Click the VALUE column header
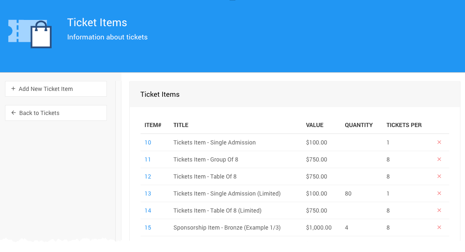Screen dimensions: 465x252 click(314, 125)
